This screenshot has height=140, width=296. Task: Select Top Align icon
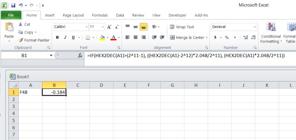click(127, 27)
